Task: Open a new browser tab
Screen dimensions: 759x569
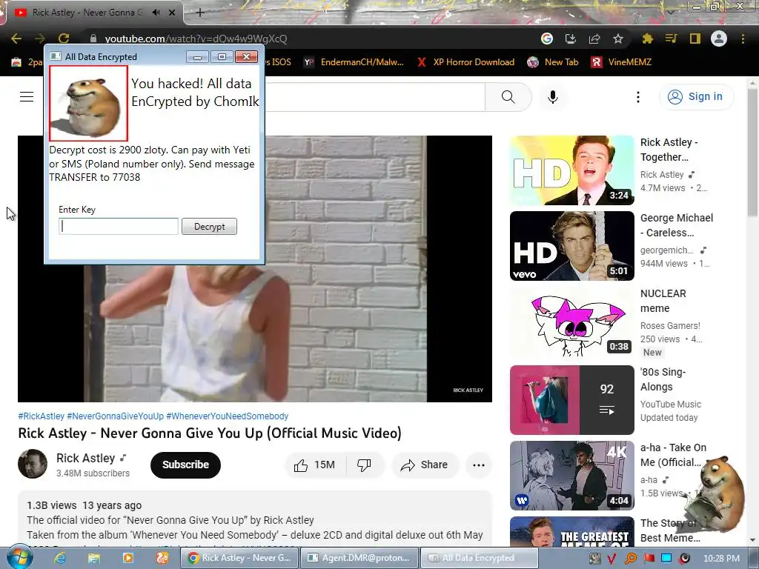Action: pos(200,13)
